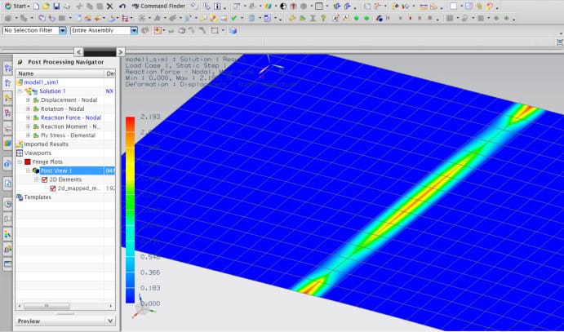Toggle the 2d_mapped_m... checkbox
The image size is (564, 332).
coord(53,188)
